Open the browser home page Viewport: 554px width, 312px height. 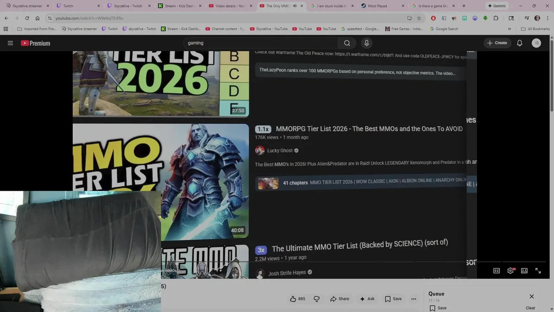(x=37, y=18)
